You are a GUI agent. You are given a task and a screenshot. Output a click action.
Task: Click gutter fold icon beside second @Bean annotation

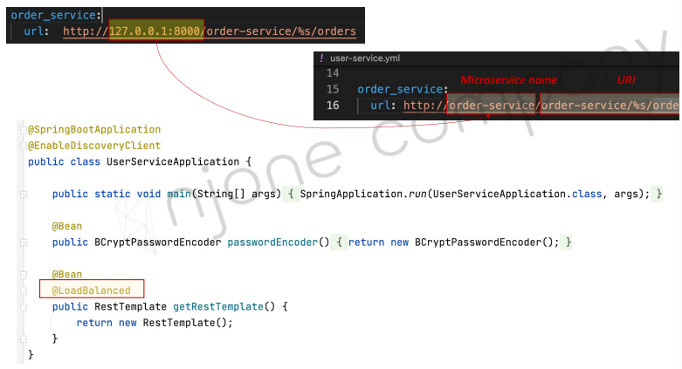click(24, 275)
